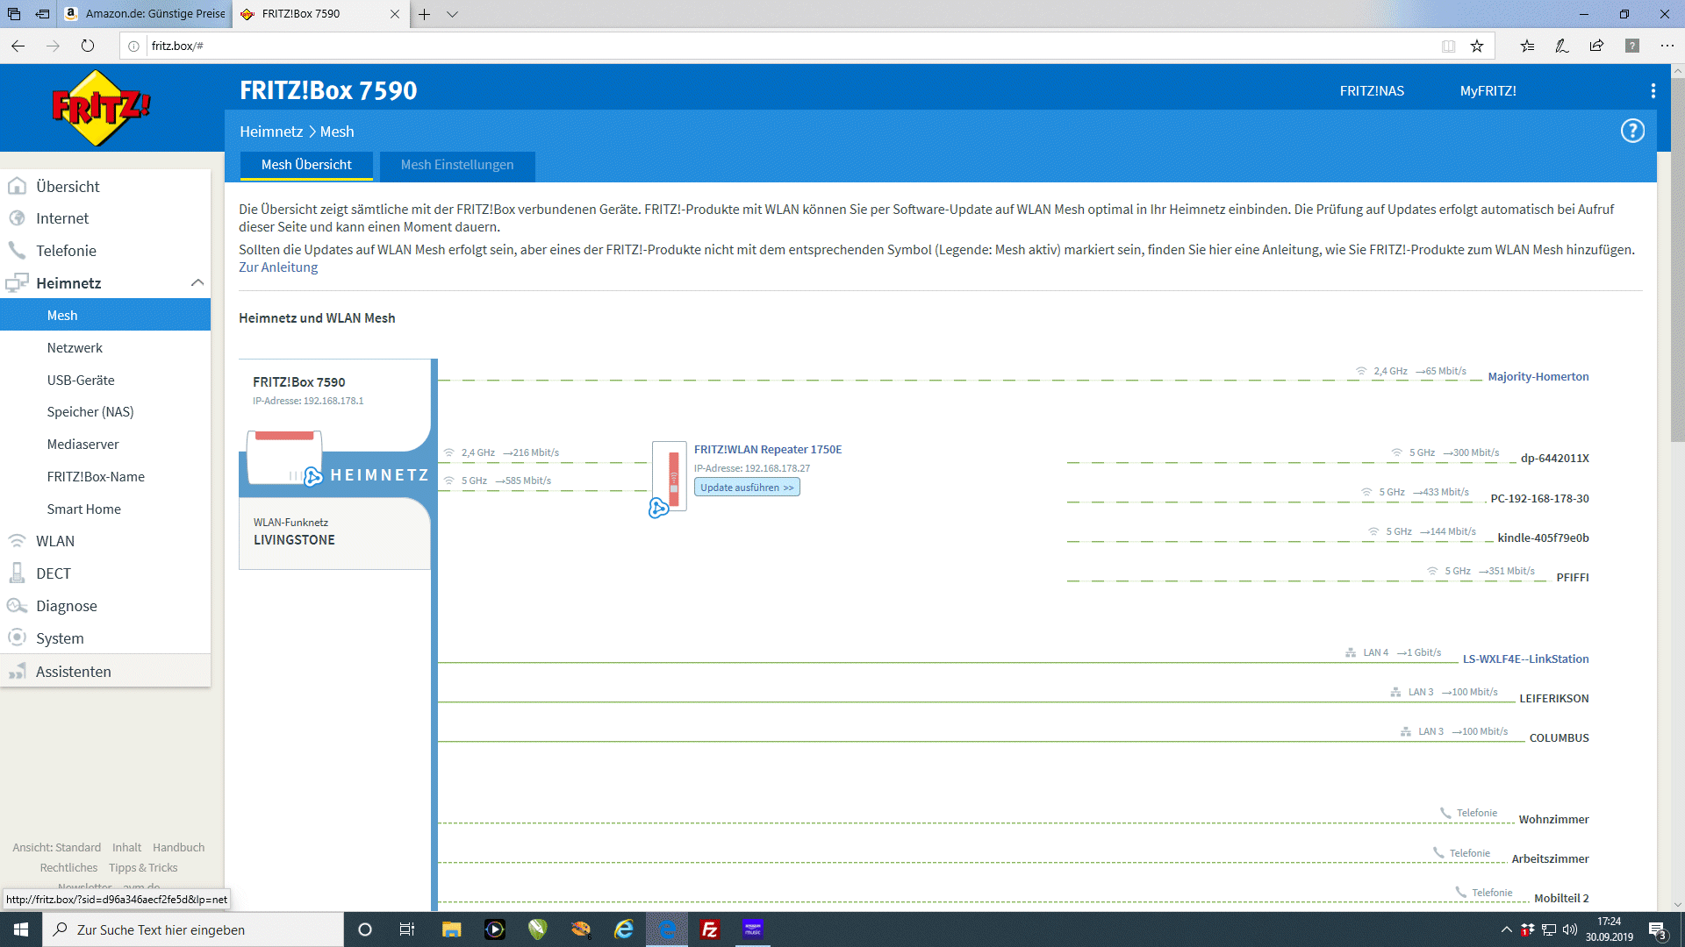Click the Assistenten icon in sidebar
Viewport: 1685px width, 947px height.
17,671
